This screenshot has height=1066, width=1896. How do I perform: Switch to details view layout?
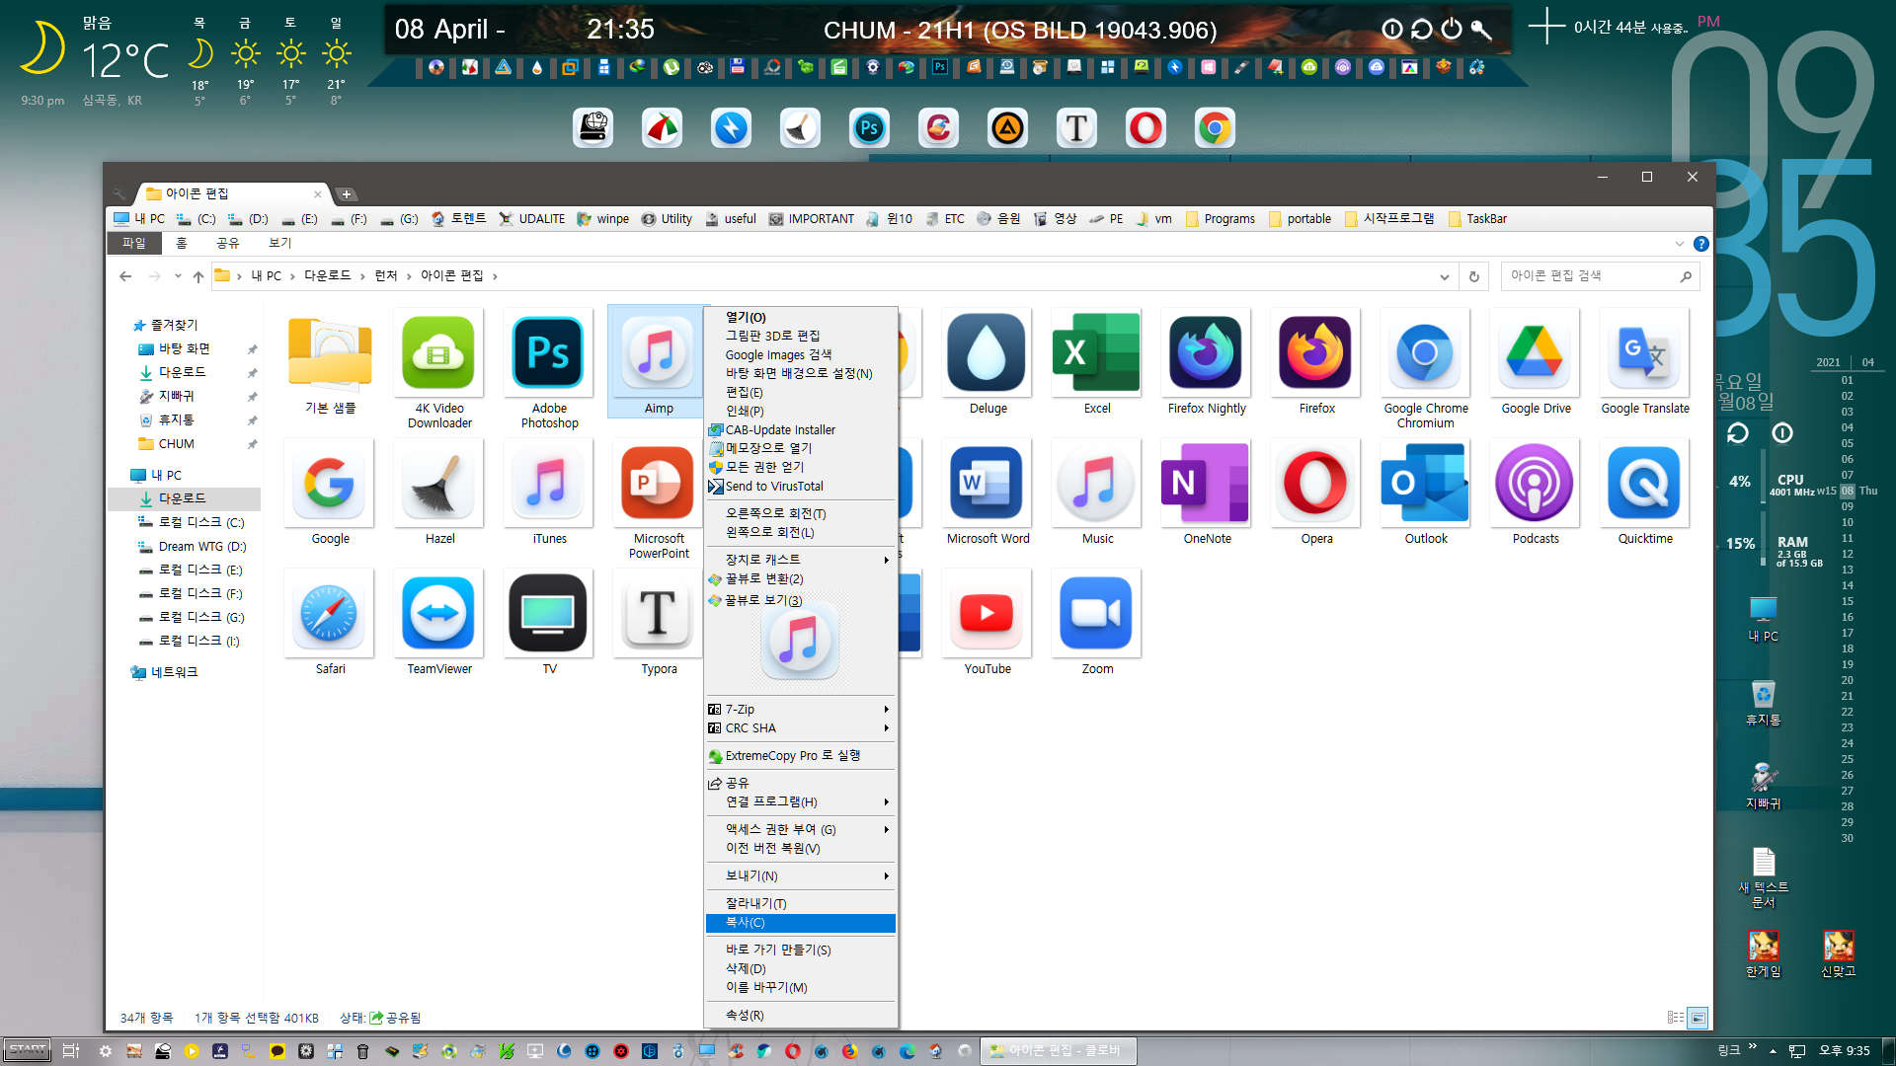(1676, 1018)
